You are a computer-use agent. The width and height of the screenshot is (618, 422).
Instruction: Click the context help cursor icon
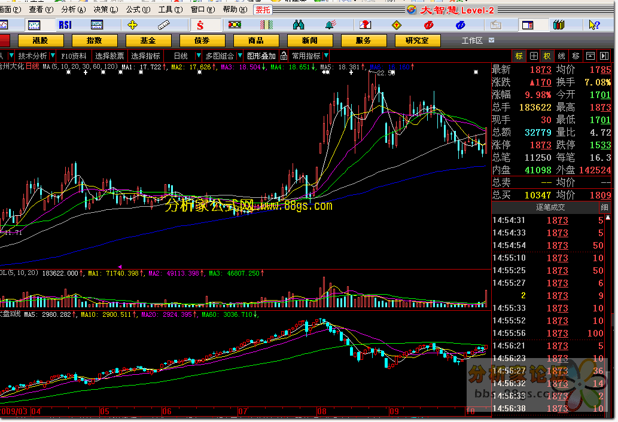pos(594,25)
